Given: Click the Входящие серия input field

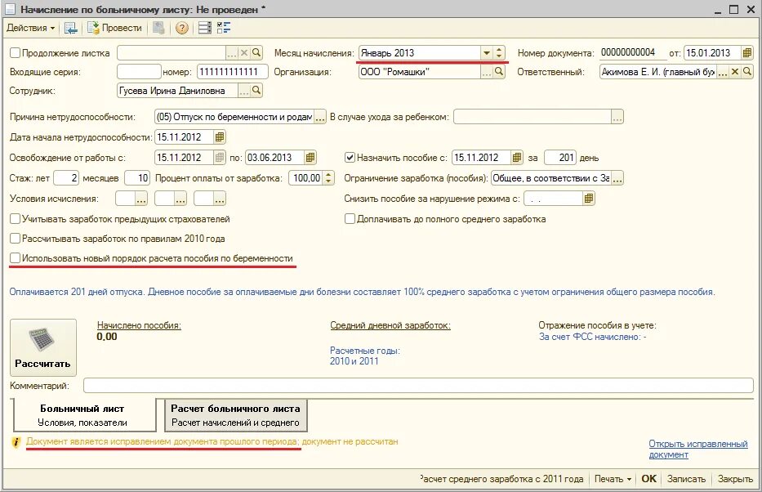Looking at the screenshot, I should tap(139, 72).
